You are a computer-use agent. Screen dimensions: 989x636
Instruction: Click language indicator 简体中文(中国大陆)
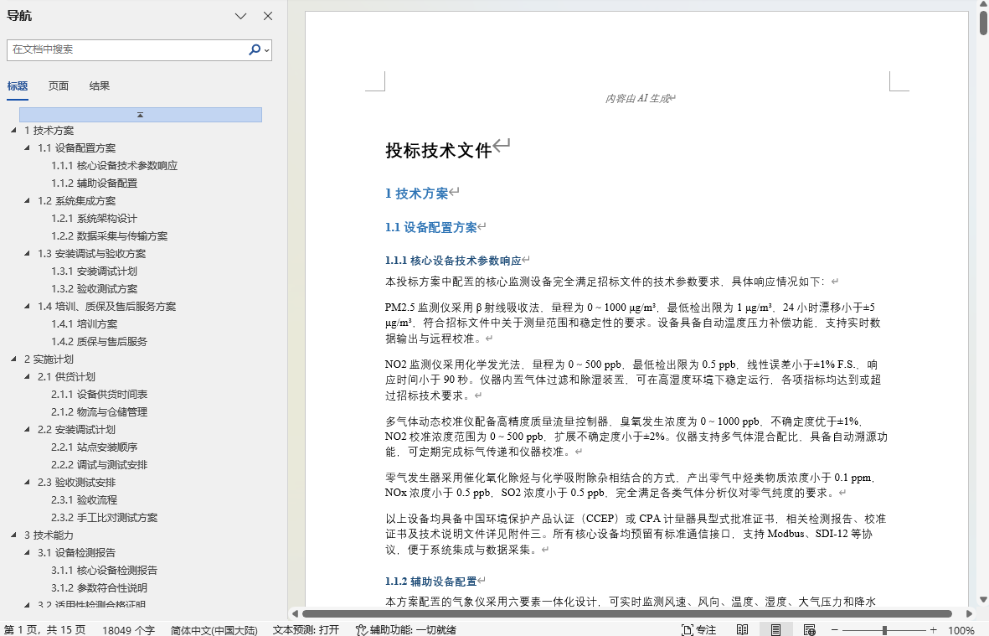pyautogui.click(x=214, y=629)
